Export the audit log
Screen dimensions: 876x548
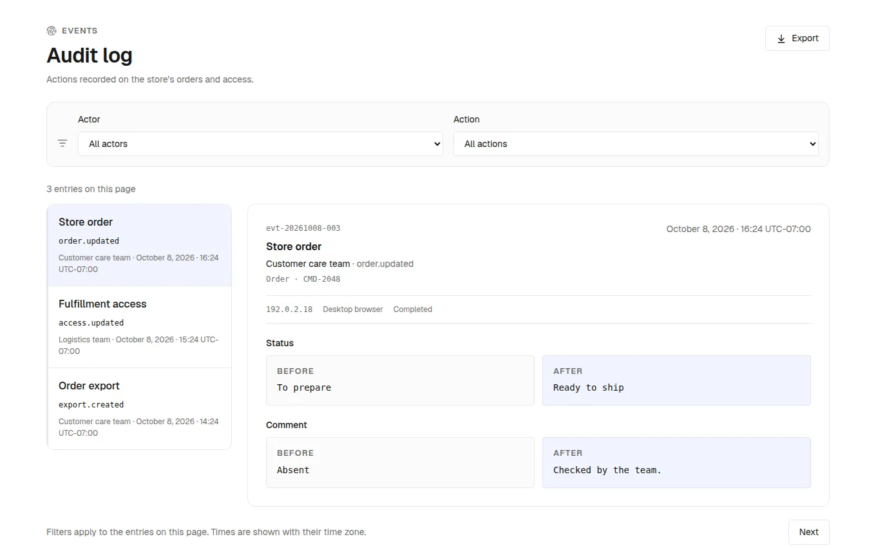(797, 38)
